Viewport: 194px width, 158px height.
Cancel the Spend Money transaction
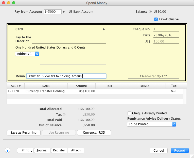pos(159,150)
